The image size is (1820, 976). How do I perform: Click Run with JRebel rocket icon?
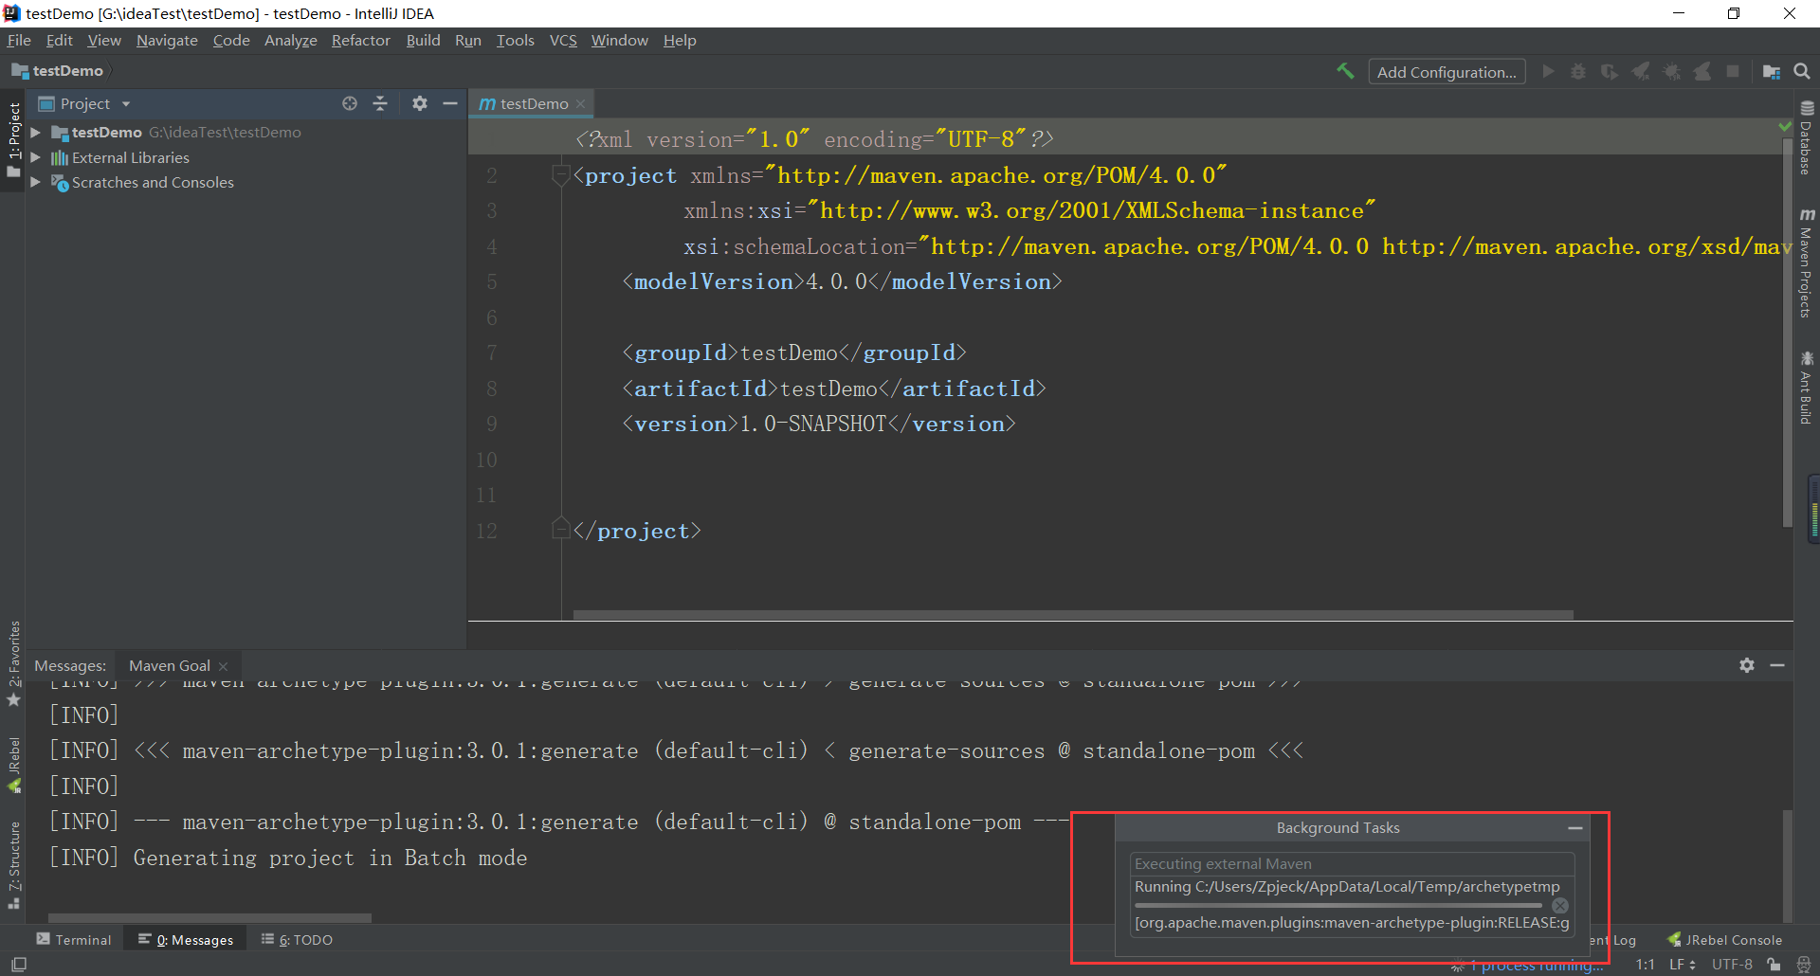[1641, 71]
